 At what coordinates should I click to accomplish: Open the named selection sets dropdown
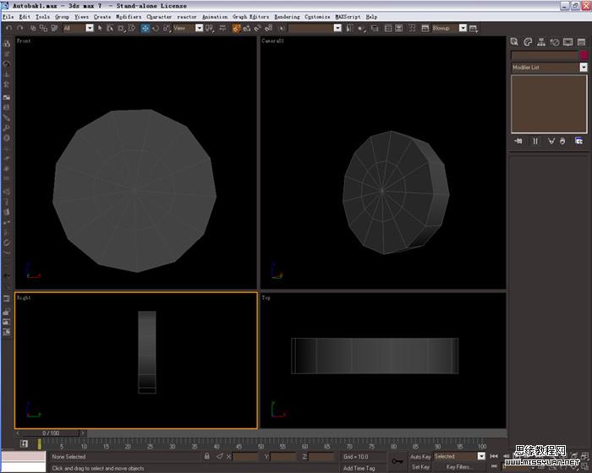(x=337, y=28)
